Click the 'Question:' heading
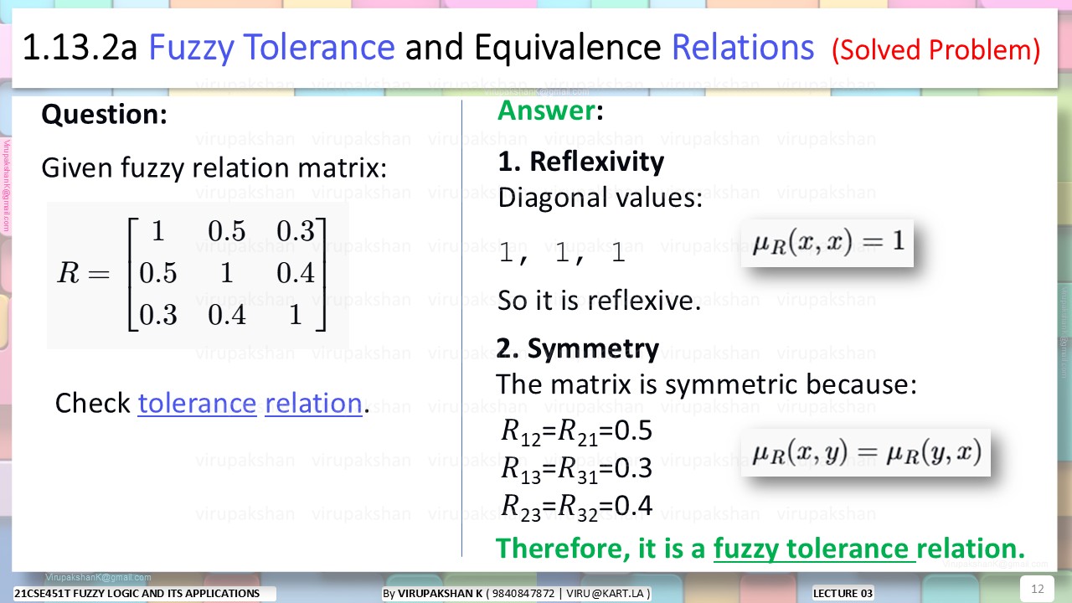Viewport: 1072px width, 603px height. tap(104, 113)
